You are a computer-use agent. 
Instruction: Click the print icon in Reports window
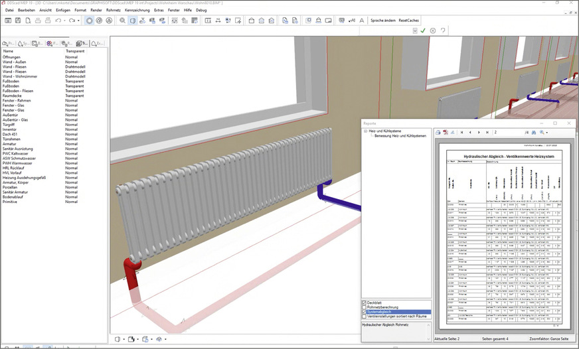tap(438, 132)
